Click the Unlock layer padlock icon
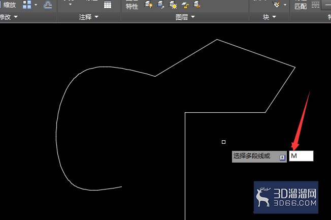331x220 pixels. click(185, 5)
